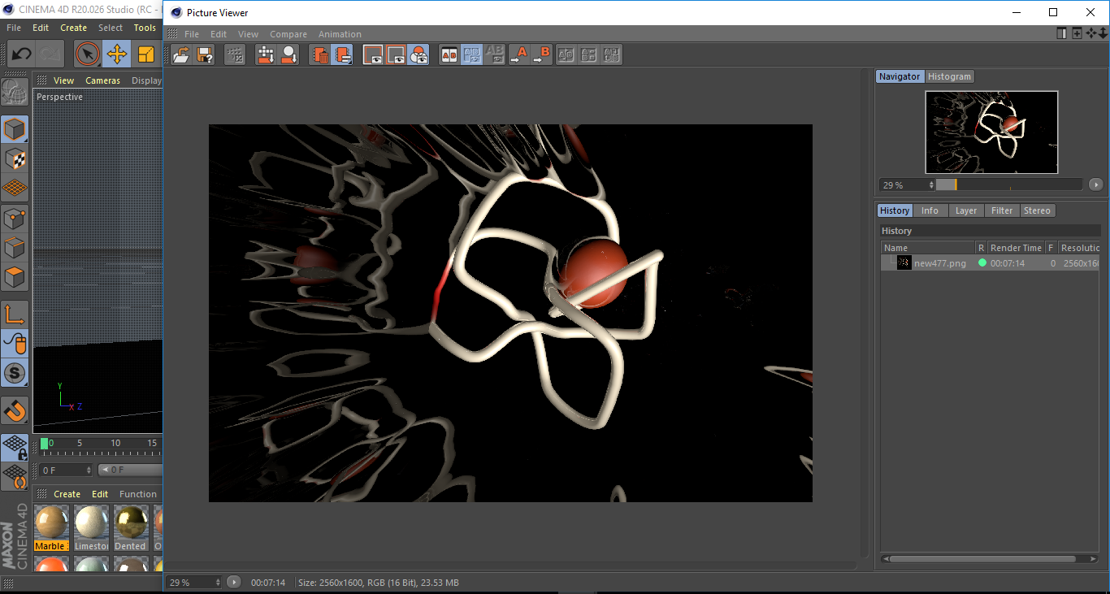
Task: Click the Navigator preview thumbnail
Action: [x=991, y=132]
